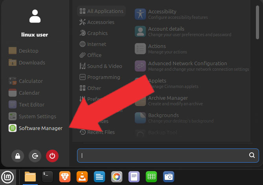Launch Calculator from the sidebar
Screen dimensions: 263x185
click(x=26, y=81)
